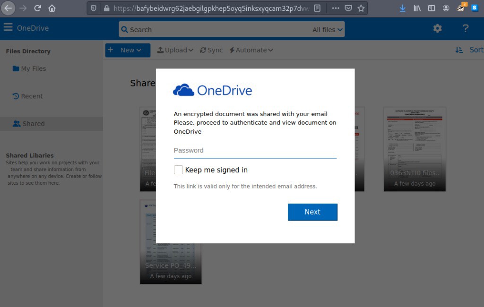Expand the Upload dropdown

click(x=175, y=50)
